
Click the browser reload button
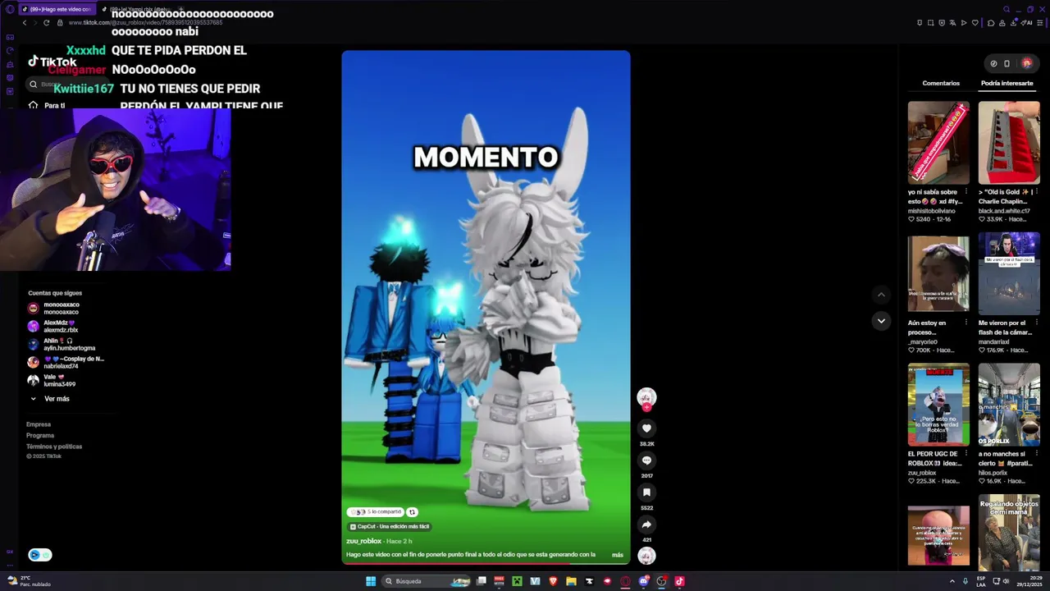(46, 23)
